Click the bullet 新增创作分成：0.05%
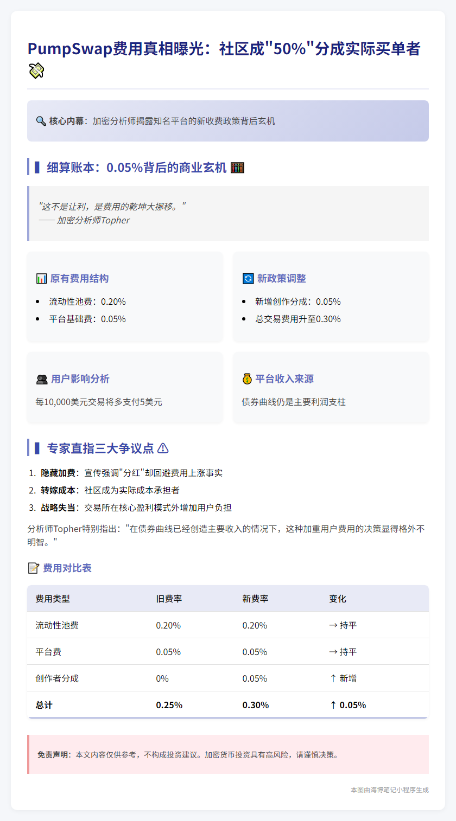The width and height of the screenshot is (456, 821). point(298,302)
